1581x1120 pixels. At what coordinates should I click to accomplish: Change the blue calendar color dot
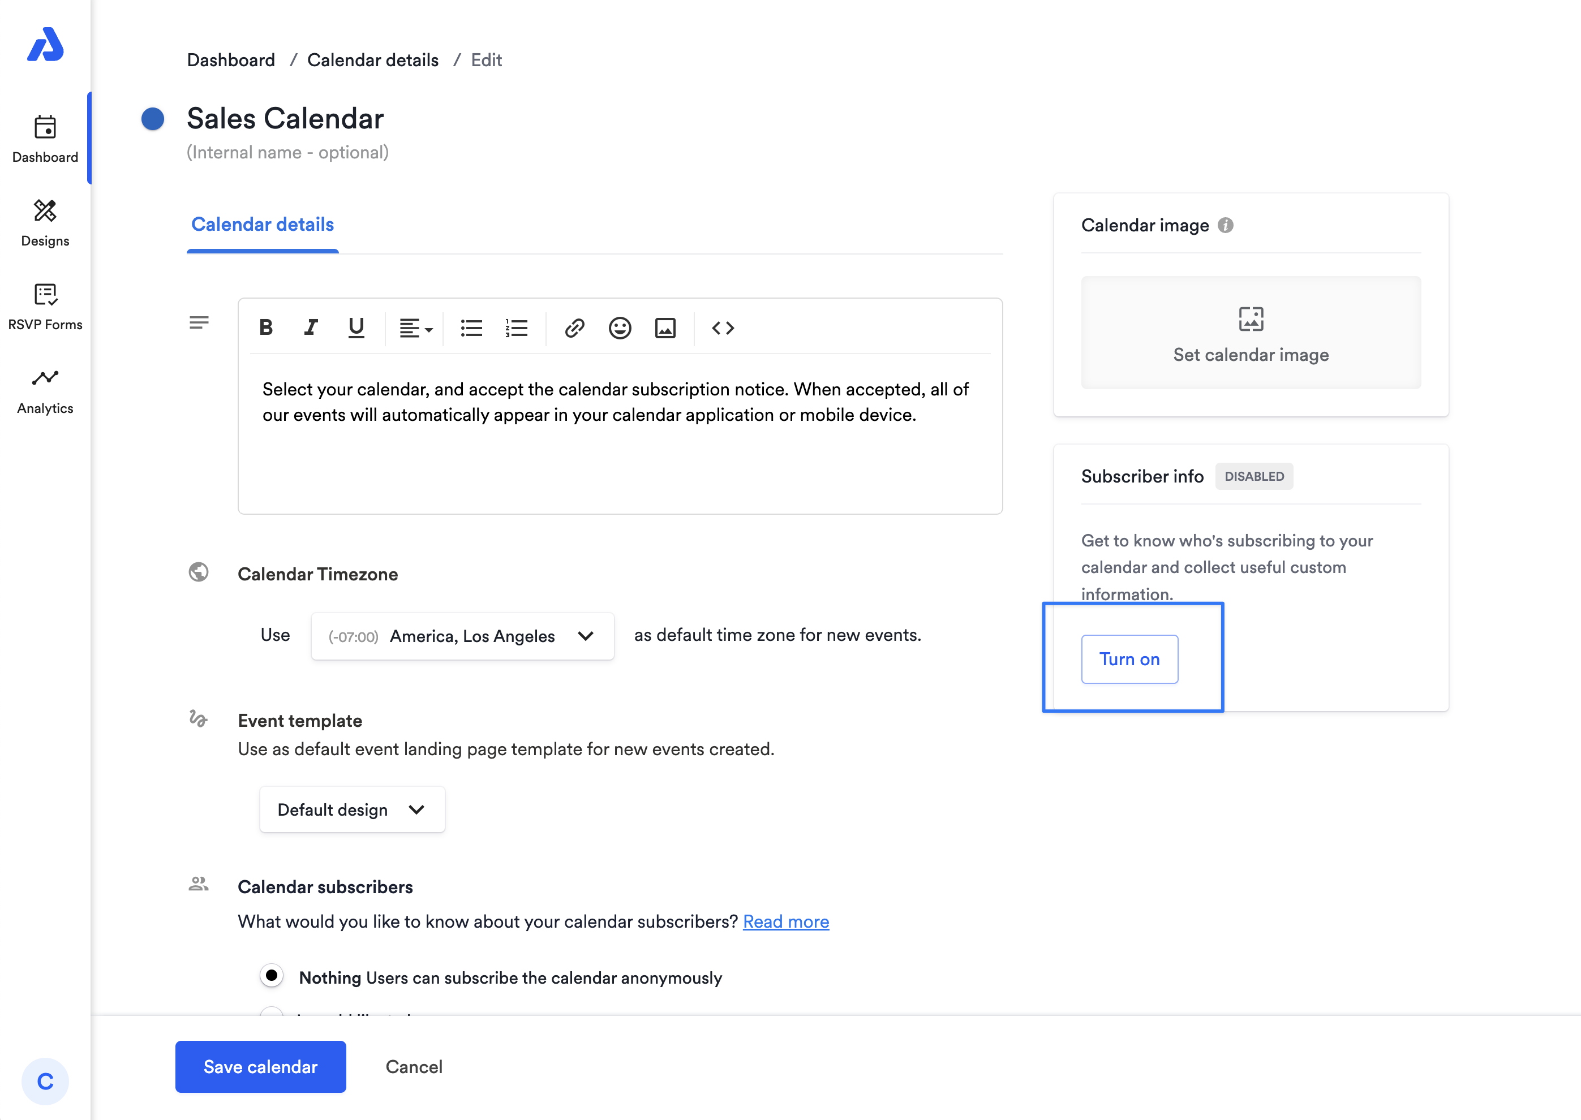(x=152, y=119)
